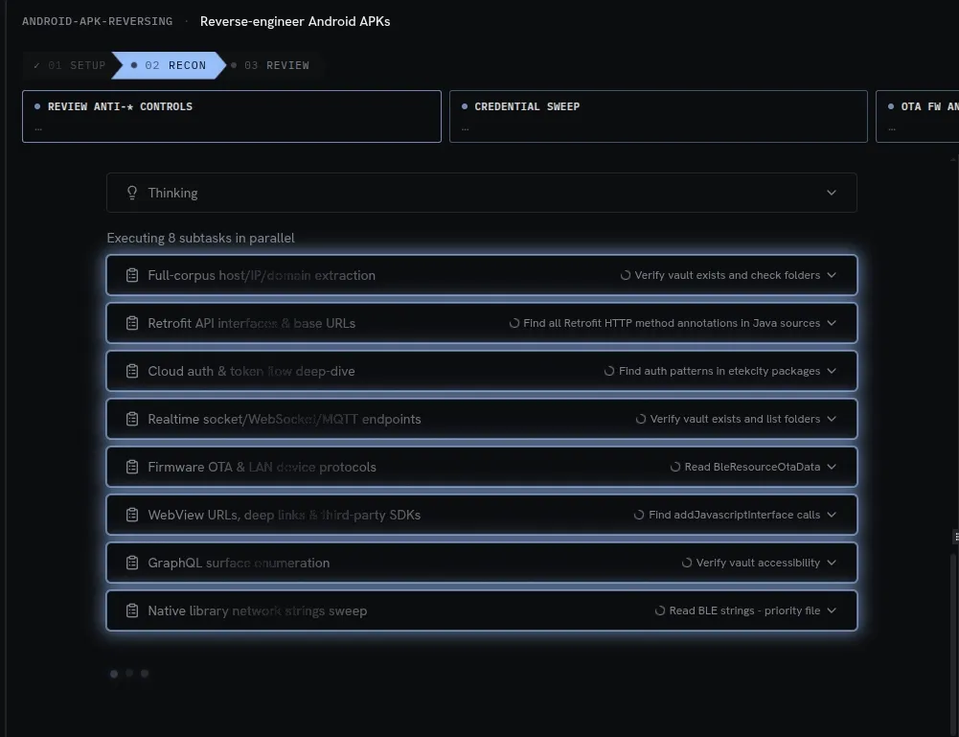959x737 pixels.
Task: Expand the Thinking section chevron
Action: pyautogui.click(x=832, y=193)
